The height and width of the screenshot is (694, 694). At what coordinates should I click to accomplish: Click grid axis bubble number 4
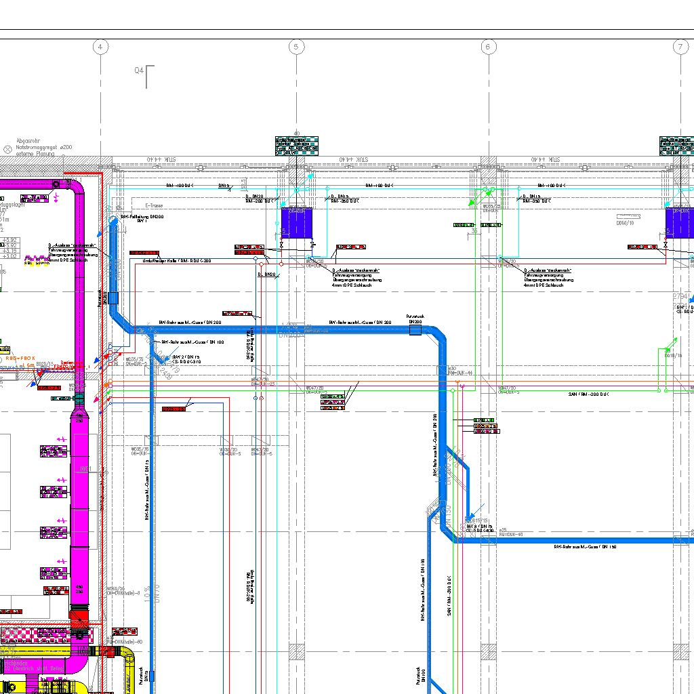coord(100,47)
